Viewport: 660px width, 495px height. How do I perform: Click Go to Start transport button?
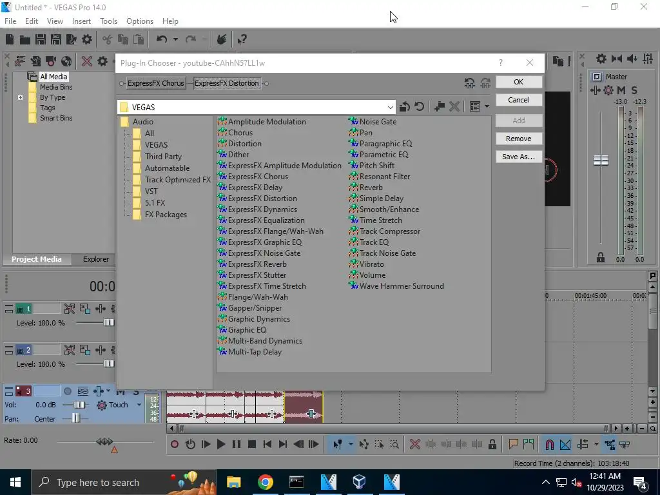[267, 444]
